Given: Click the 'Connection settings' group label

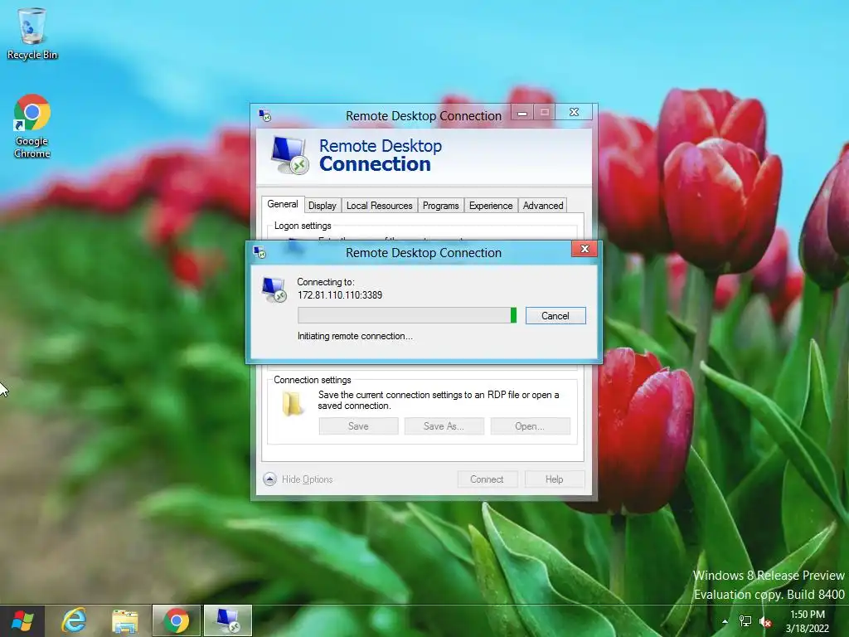Looking at the screenshot, I should pyautogui.click(x=313, y=380).
